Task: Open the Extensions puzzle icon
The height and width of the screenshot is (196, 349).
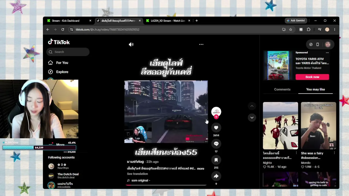Action: [x=309, y=29]
